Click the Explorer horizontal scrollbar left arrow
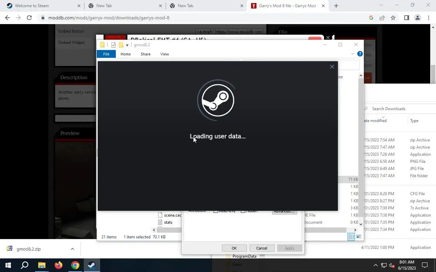 click(x=154, y=230)
